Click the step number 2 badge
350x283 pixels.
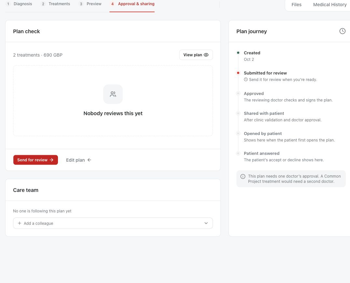pos(43,4)
